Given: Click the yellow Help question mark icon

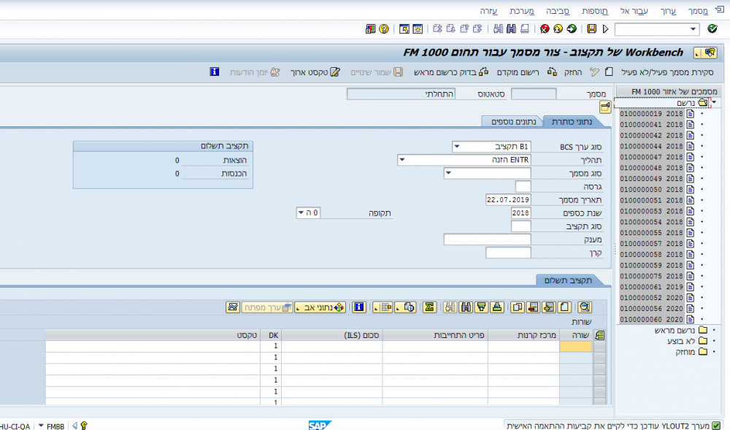Looking at the screenshot, I should coord(384,29).
